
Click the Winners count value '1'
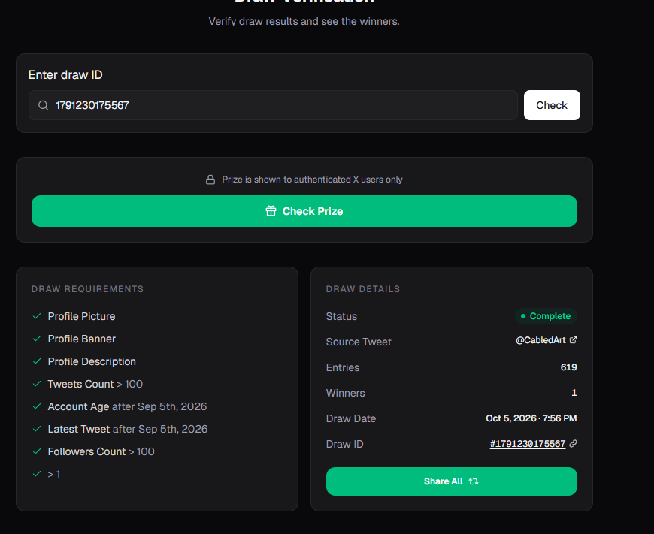click(x=574, y=393)
